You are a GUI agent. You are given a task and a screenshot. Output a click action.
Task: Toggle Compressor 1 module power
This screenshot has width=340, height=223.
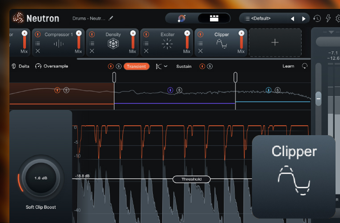(38, 34)
